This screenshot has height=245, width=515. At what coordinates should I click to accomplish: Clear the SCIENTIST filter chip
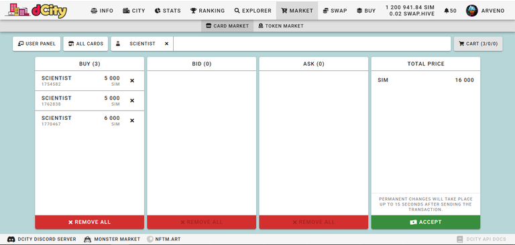[x=166, y=44]
